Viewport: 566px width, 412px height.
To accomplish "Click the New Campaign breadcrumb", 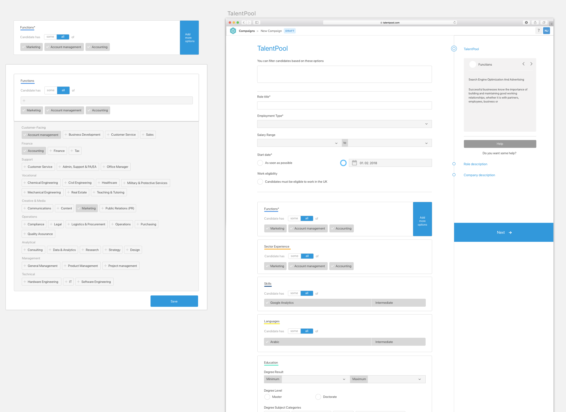I will point(271,31).
